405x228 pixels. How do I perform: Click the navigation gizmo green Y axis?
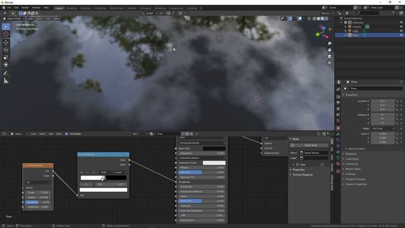point(318,34)
